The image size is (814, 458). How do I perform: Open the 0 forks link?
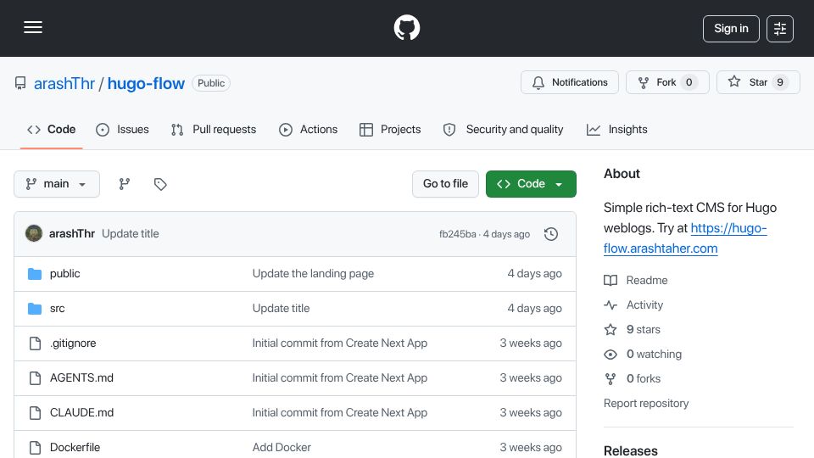point(644,379)
